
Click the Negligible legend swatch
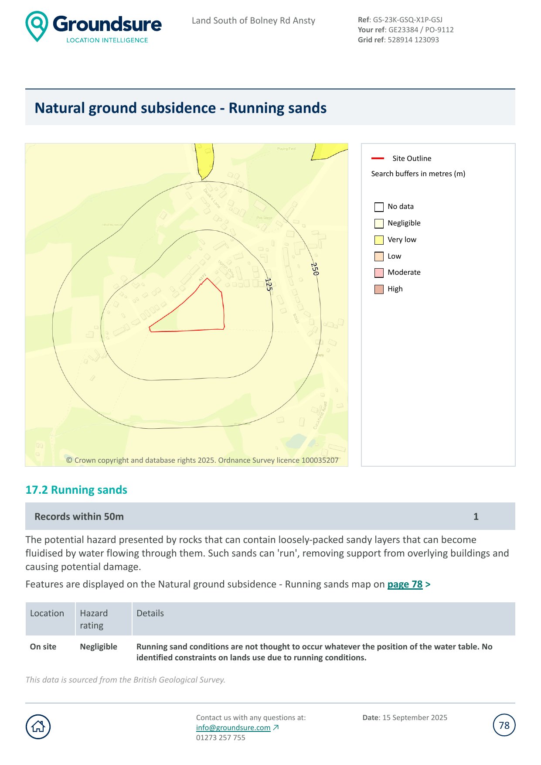click(379, 223)
